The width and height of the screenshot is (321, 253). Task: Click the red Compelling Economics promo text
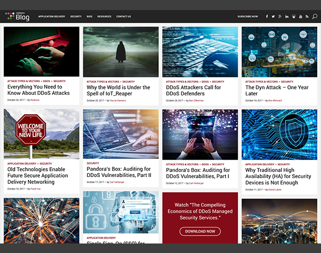pos(200,211)
